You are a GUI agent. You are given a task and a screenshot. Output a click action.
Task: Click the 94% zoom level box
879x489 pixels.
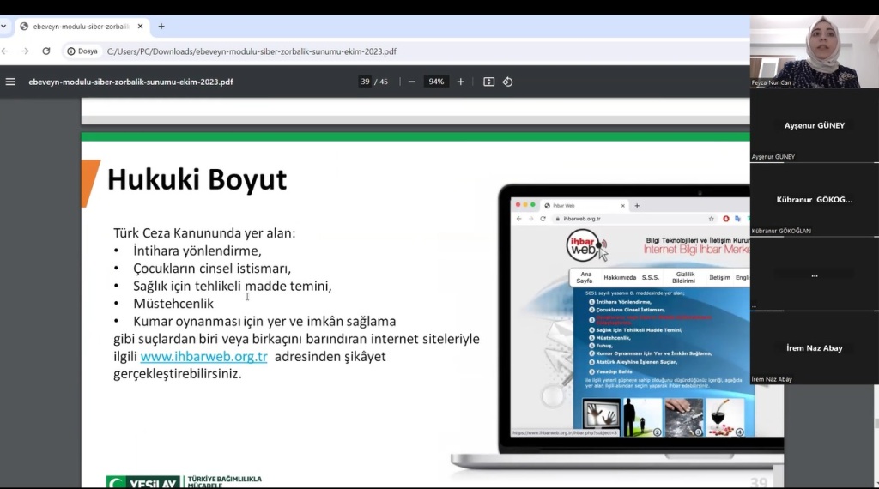(x=436, y=81)
